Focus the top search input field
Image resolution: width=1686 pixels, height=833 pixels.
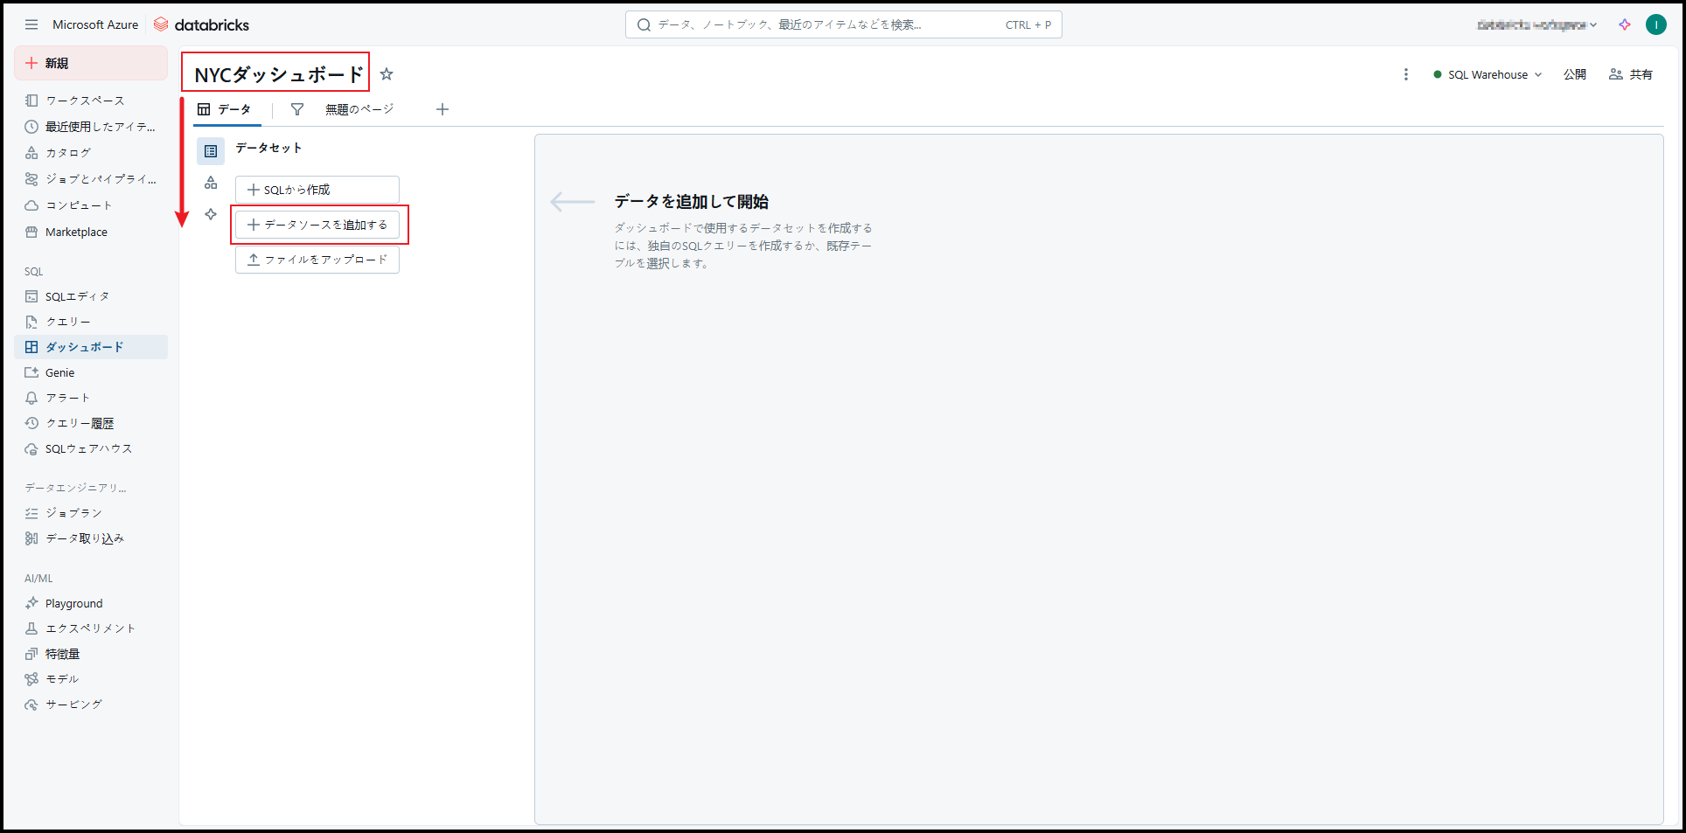click(822, 24)
